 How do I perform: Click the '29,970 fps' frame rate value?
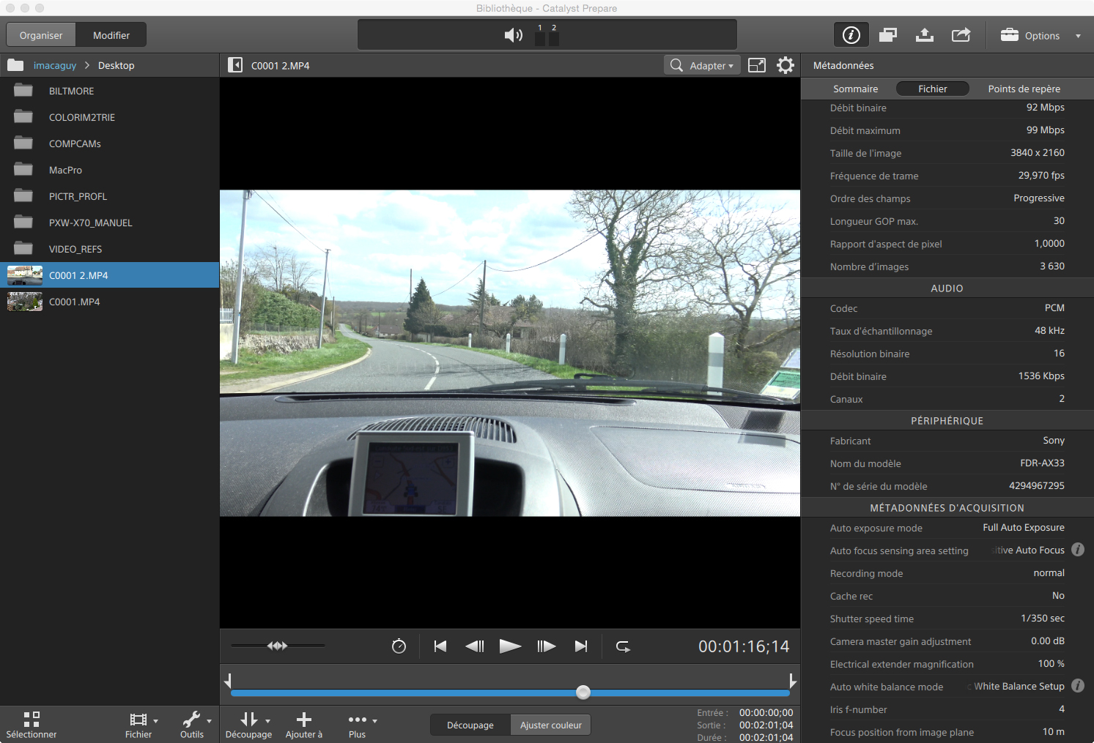pyautogui.click(x=1041, y=175)
